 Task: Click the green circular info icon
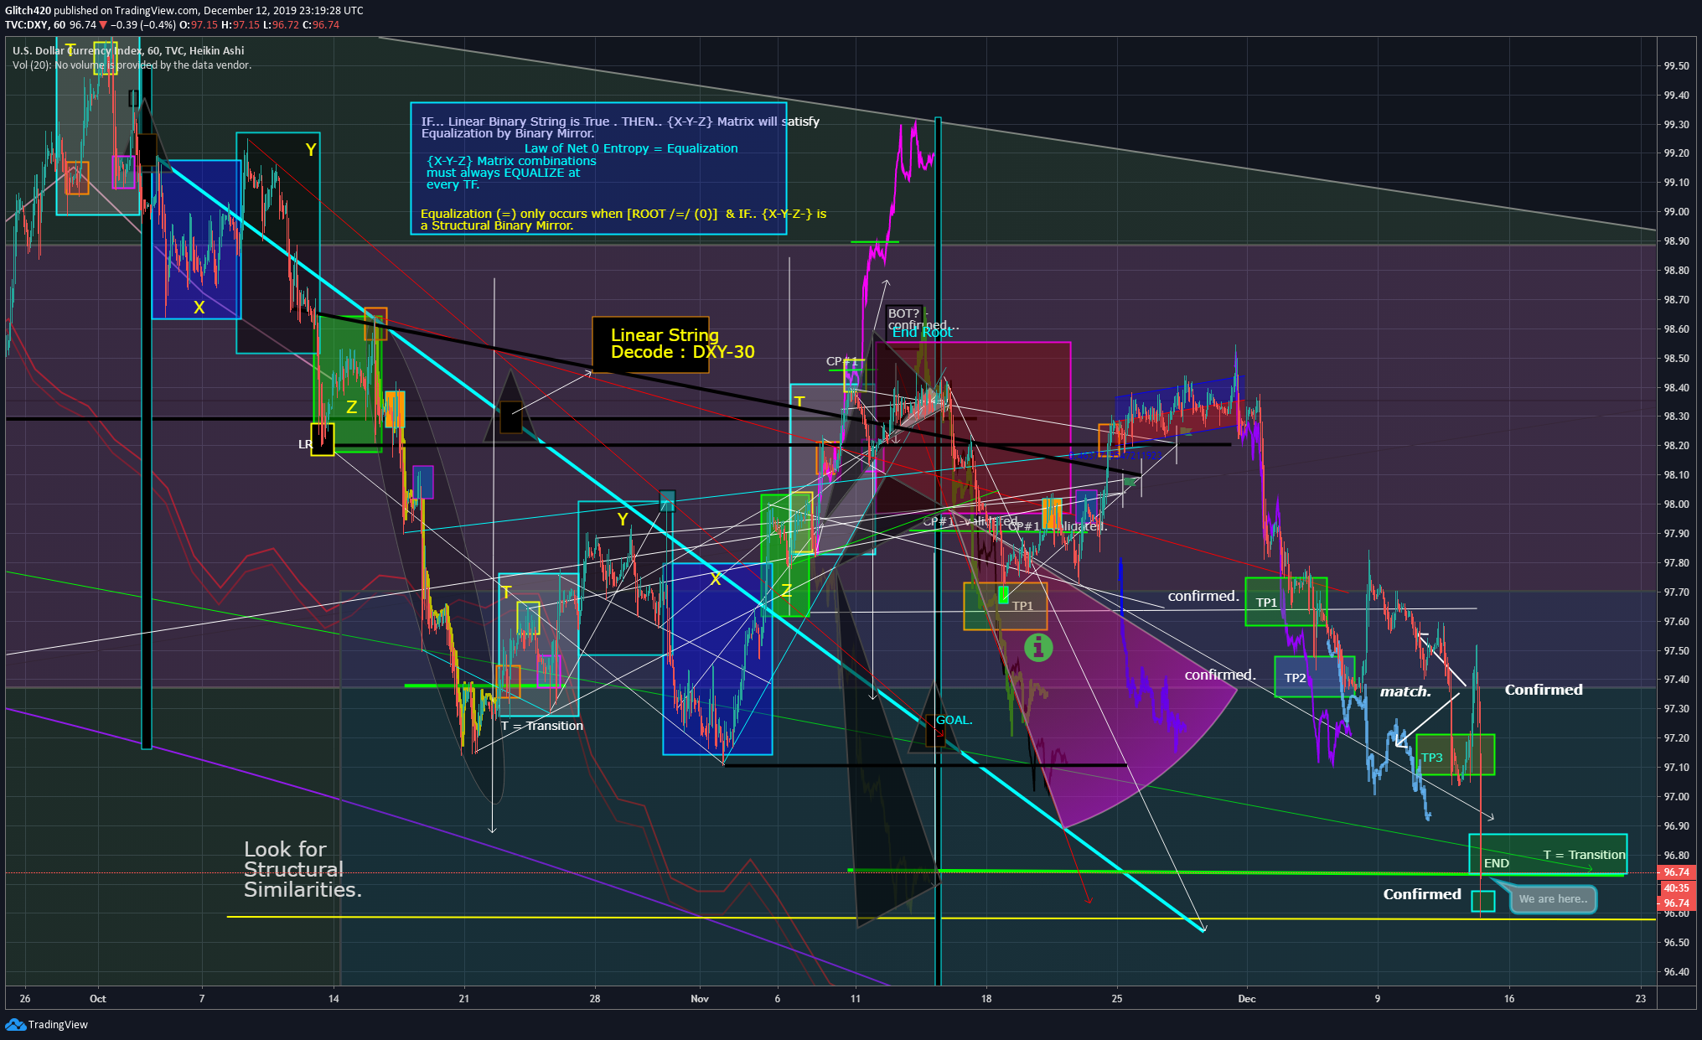click(x=1038, y=647)
